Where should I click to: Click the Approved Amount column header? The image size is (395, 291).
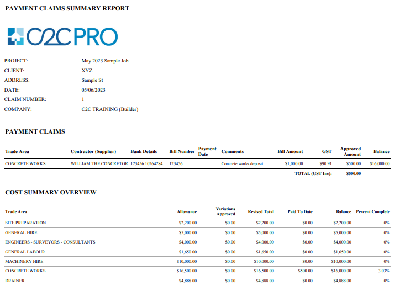tap(350, 151)
